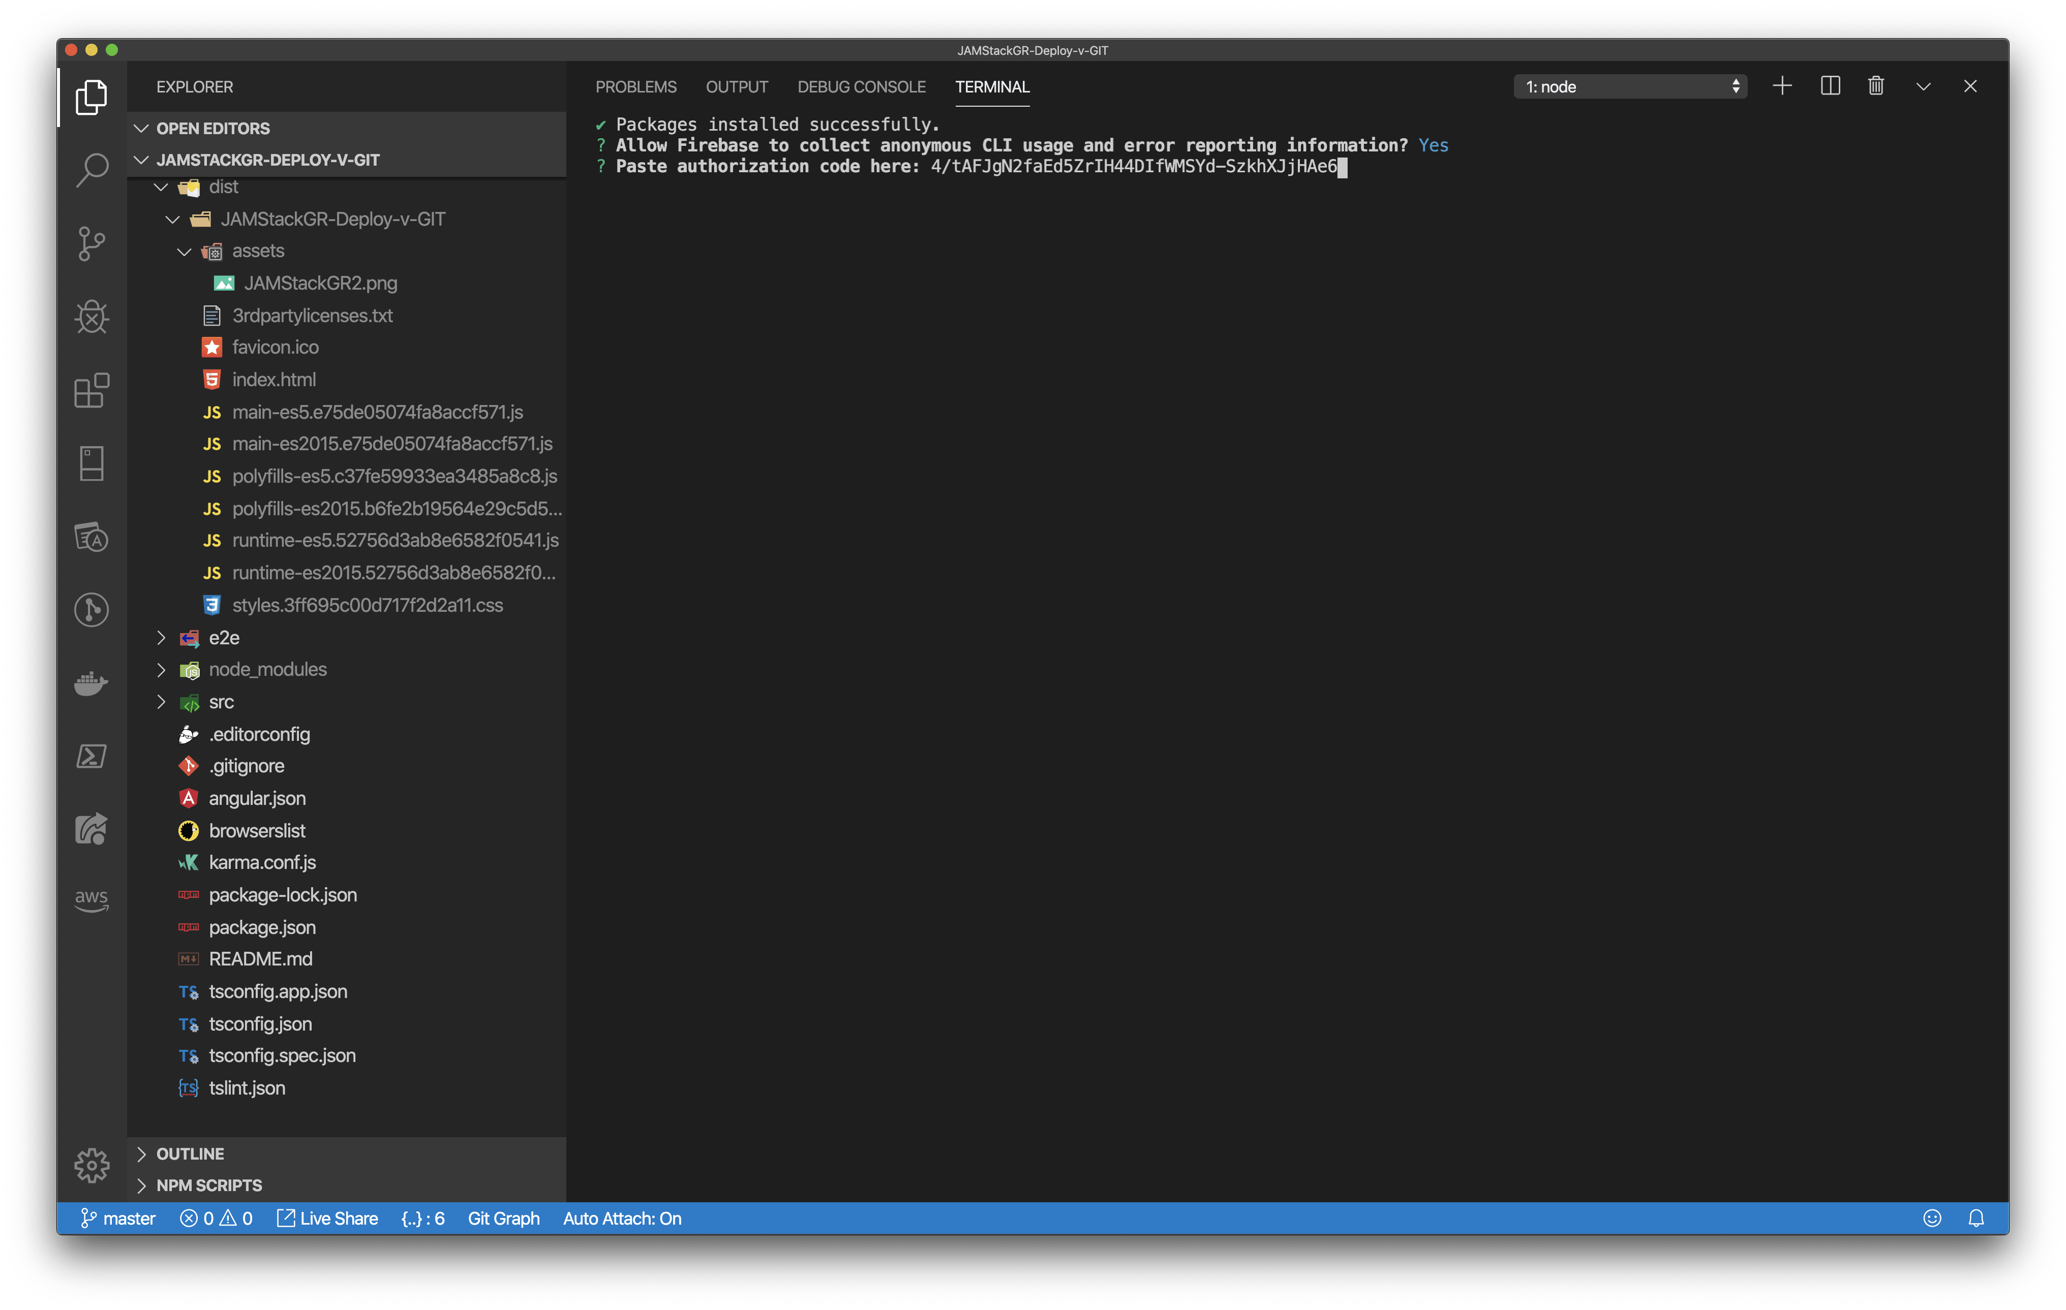Switch to the DEBUG CONSOLE tab
The width and height of the screenshot is (2066, 1310).
pos(861,86)
